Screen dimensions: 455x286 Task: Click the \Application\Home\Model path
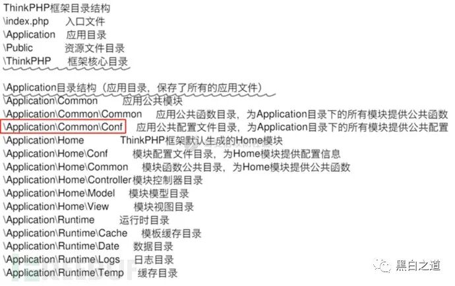[x=59, y=193]
